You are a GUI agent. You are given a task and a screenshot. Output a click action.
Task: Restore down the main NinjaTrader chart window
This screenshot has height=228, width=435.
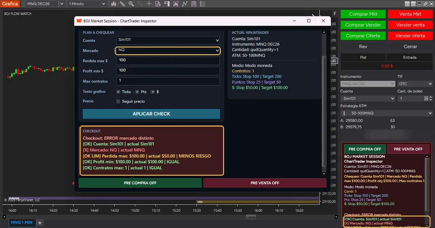(x=426, y=4)
